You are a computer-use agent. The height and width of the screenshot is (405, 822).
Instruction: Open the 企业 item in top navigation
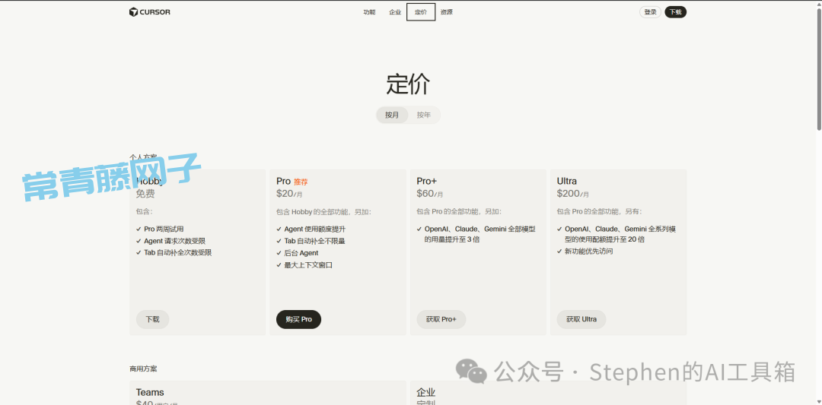point(395,12)
